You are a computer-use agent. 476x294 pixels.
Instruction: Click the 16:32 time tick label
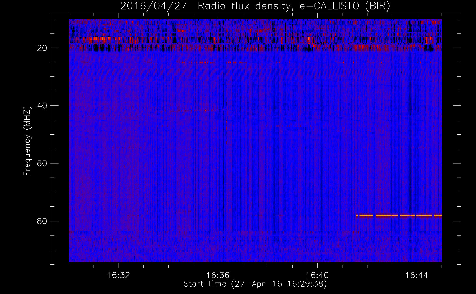(119, 275)
